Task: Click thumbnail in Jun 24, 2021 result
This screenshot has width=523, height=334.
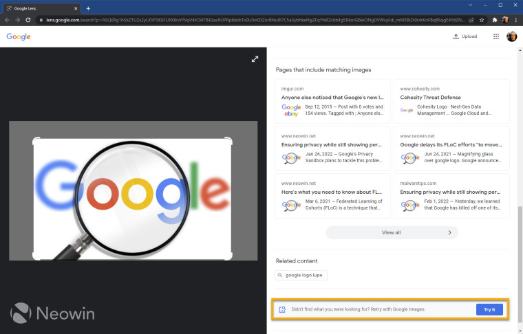Action: pos(410,157)
